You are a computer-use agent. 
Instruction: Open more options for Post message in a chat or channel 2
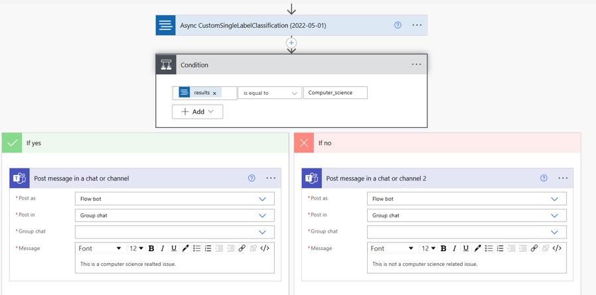pos(563,178)
